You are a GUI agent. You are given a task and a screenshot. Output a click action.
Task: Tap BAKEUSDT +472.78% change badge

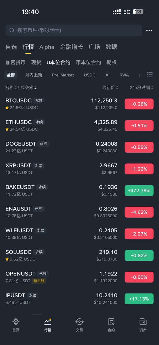pyautogui.click(x=139, y=191)
